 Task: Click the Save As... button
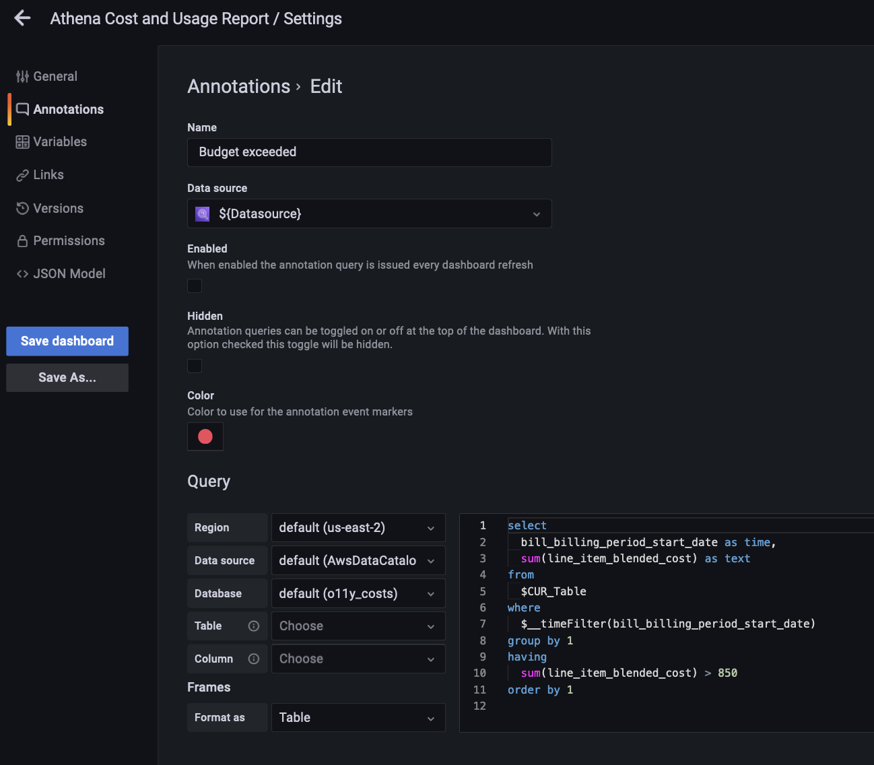point(67,378)
